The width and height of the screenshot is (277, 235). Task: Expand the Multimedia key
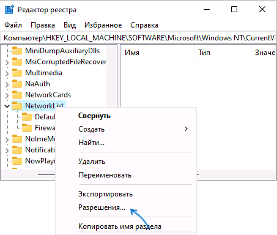pos(7,73)
